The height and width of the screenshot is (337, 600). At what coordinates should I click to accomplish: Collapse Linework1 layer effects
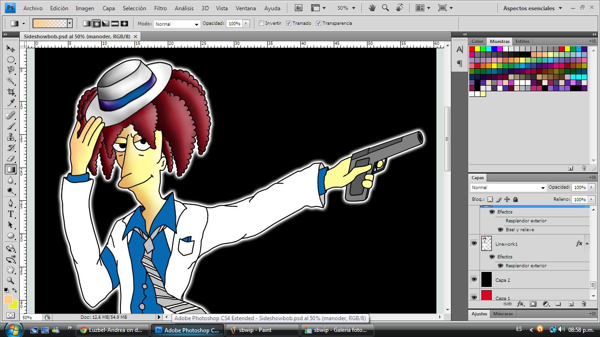pyautogui.click(x=587, y=243)
